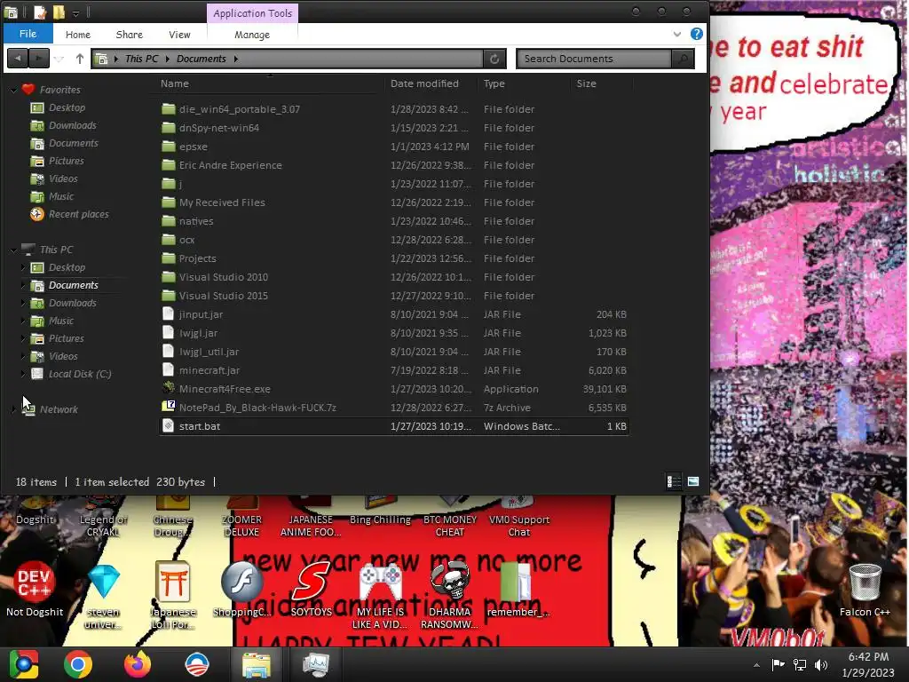This screenshot has height=682, width=909.
Task: Select the Minecraft4Free.exe application icon
Action: click(168, 388)
